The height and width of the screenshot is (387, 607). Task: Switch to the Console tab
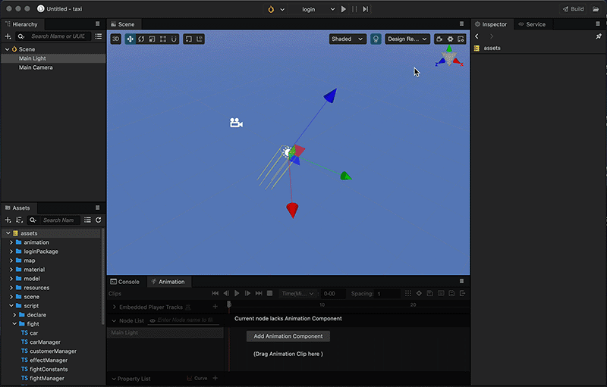point(124,282)
